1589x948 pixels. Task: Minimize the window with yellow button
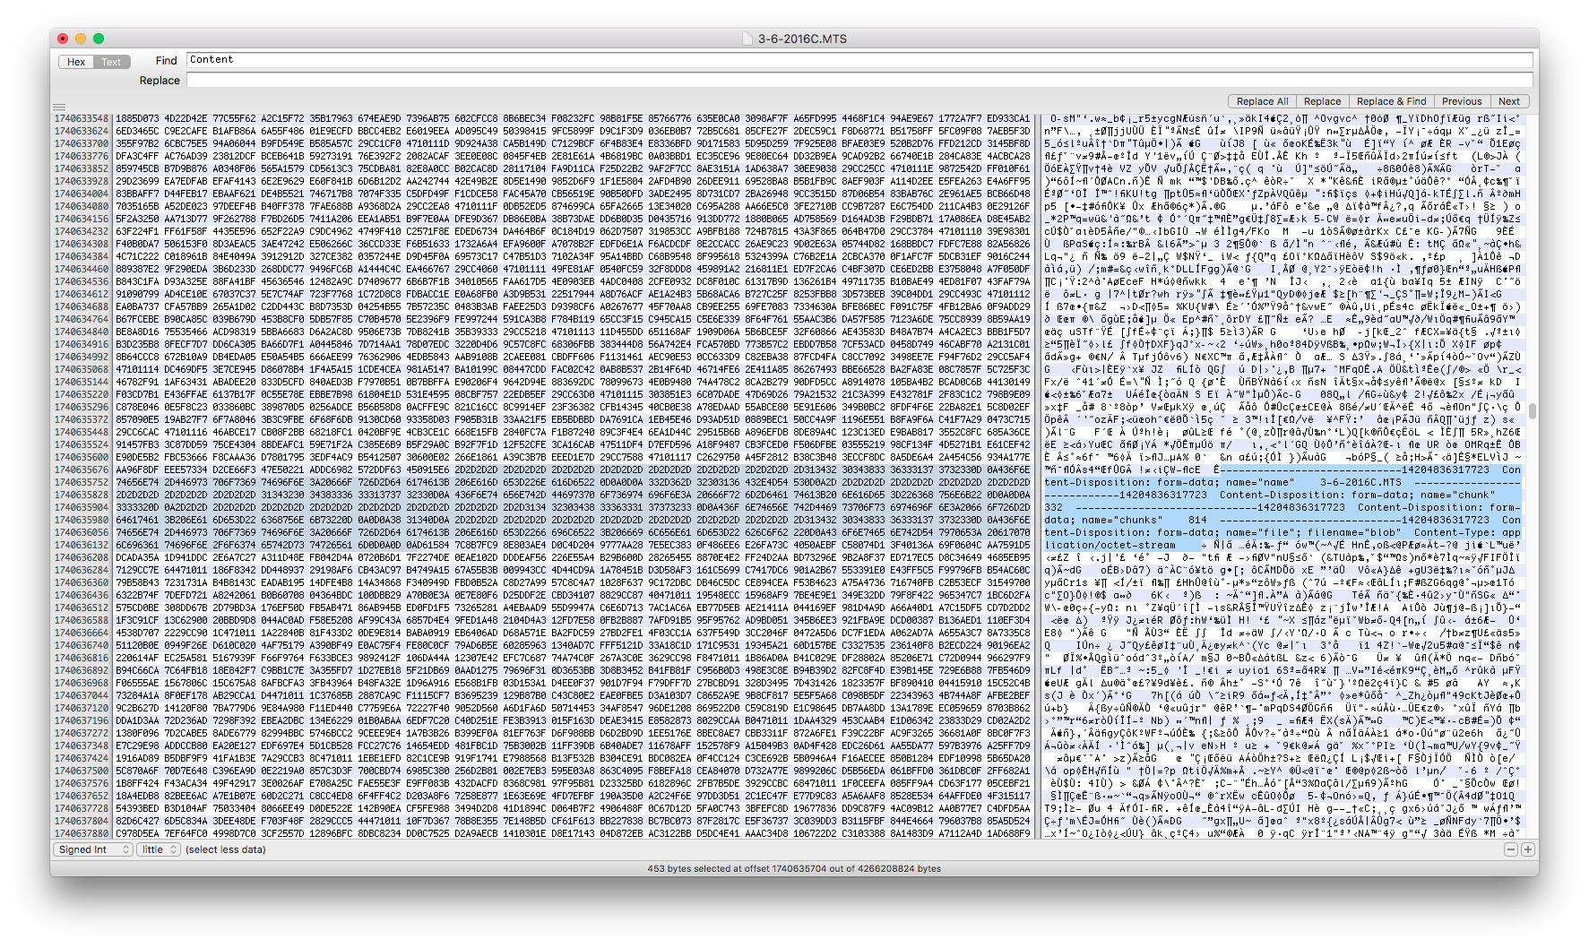click(x=81, y=39)
